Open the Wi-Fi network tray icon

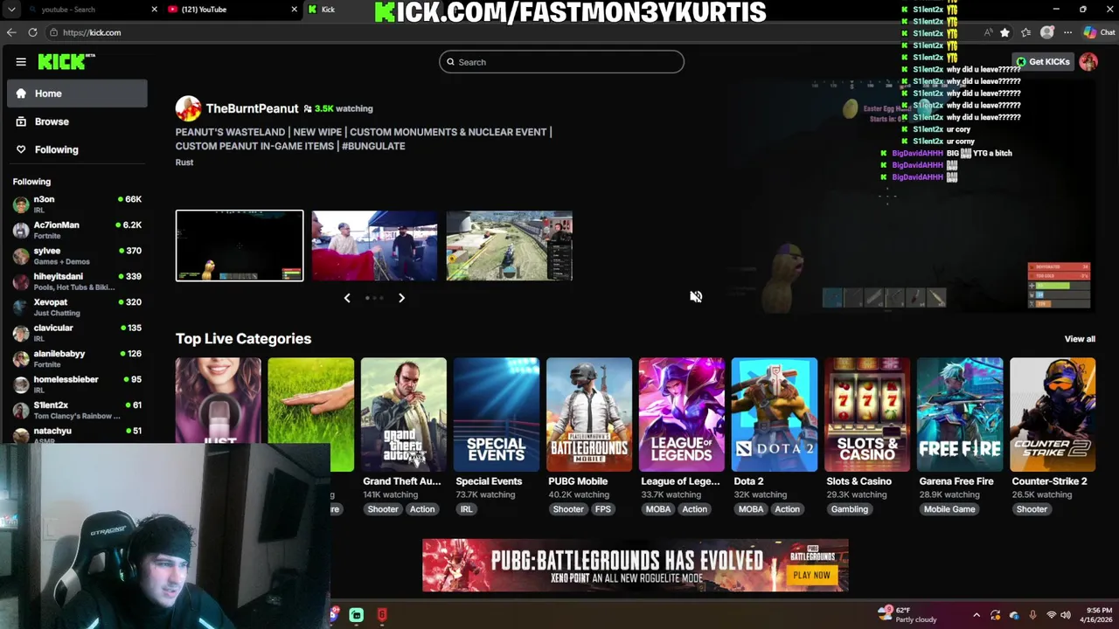coord(1052,615)
